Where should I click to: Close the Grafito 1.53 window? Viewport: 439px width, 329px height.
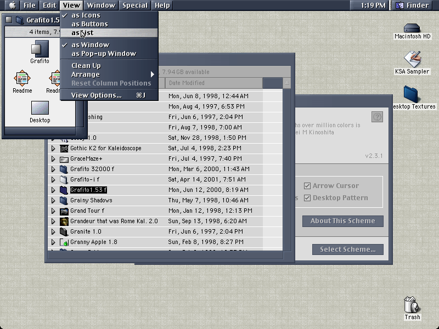click(9, 20)
